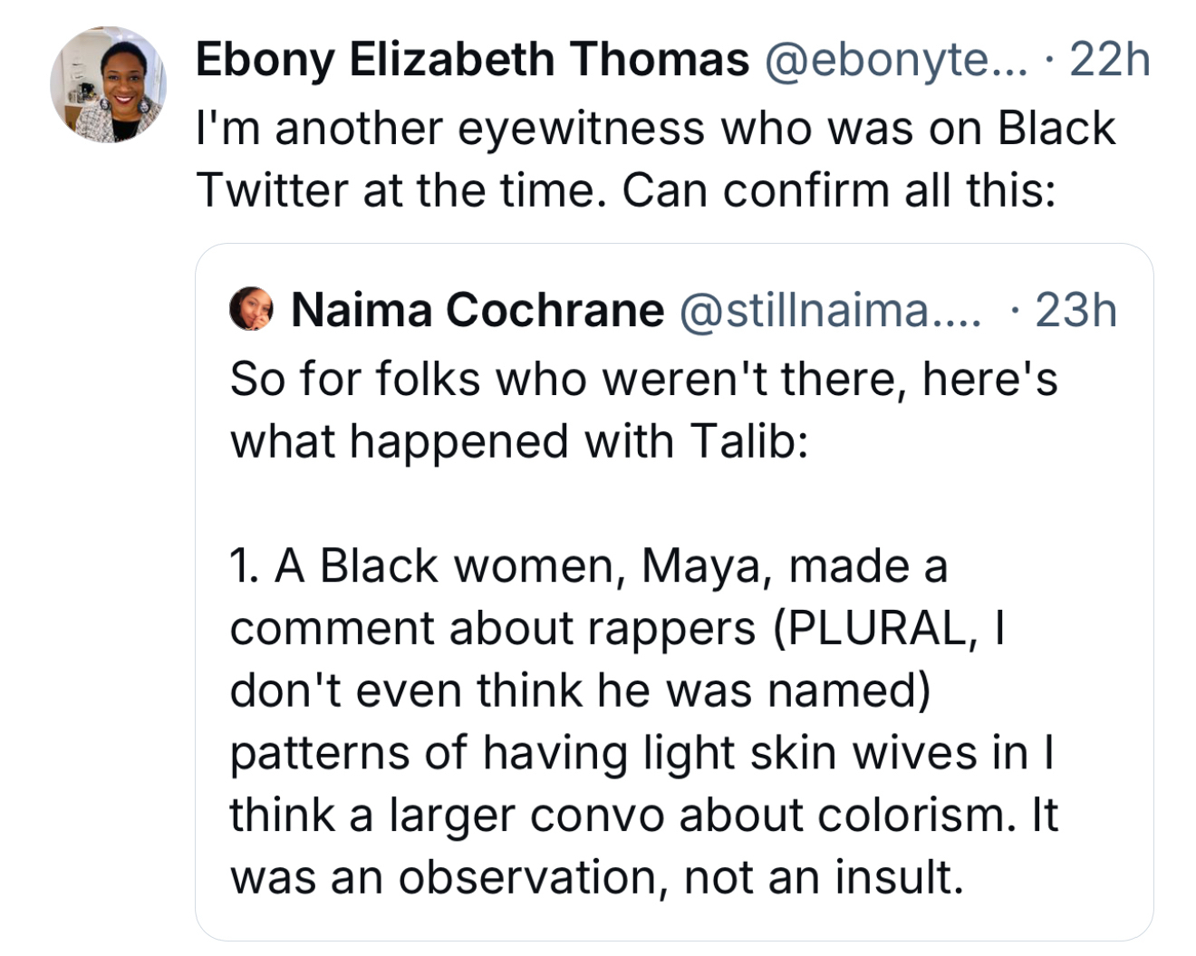Click "don't even think he was named)" line

580,690
